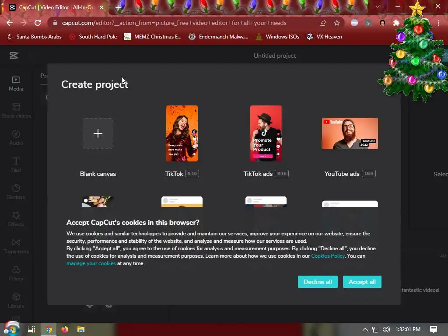Open the Library sidebar panel
Viewport: 448px width, 336px height.
(x=16, y=301)
